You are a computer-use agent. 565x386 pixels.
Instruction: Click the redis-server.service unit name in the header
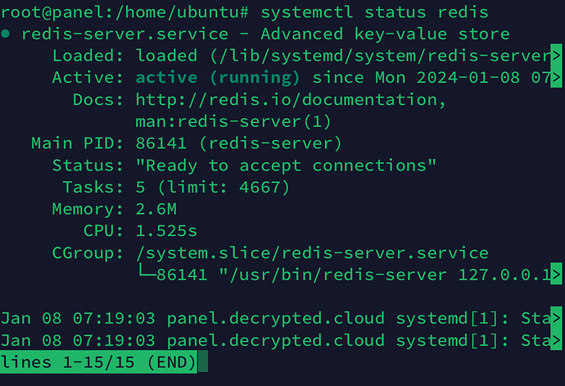124,34
